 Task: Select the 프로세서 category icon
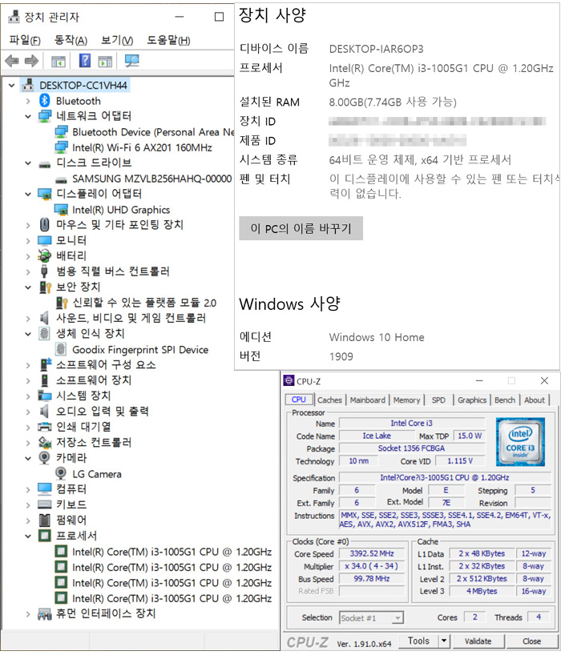[44, 536]
